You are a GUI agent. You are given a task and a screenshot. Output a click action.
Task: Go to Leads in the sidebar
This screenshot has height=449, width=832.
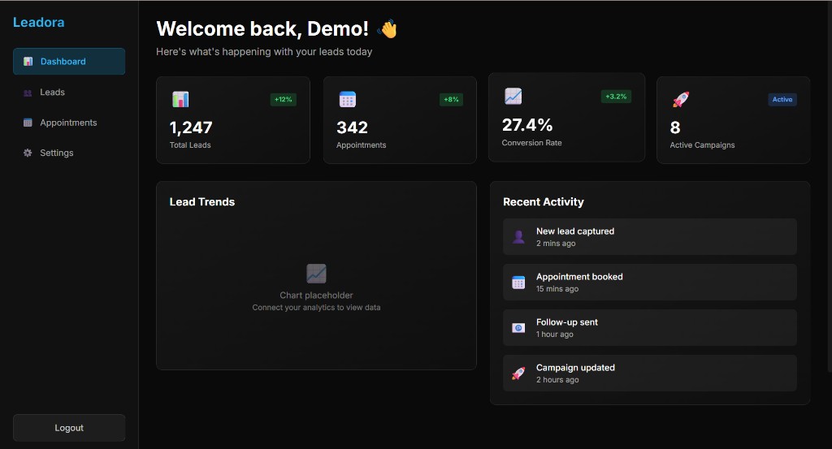point(69,93)
